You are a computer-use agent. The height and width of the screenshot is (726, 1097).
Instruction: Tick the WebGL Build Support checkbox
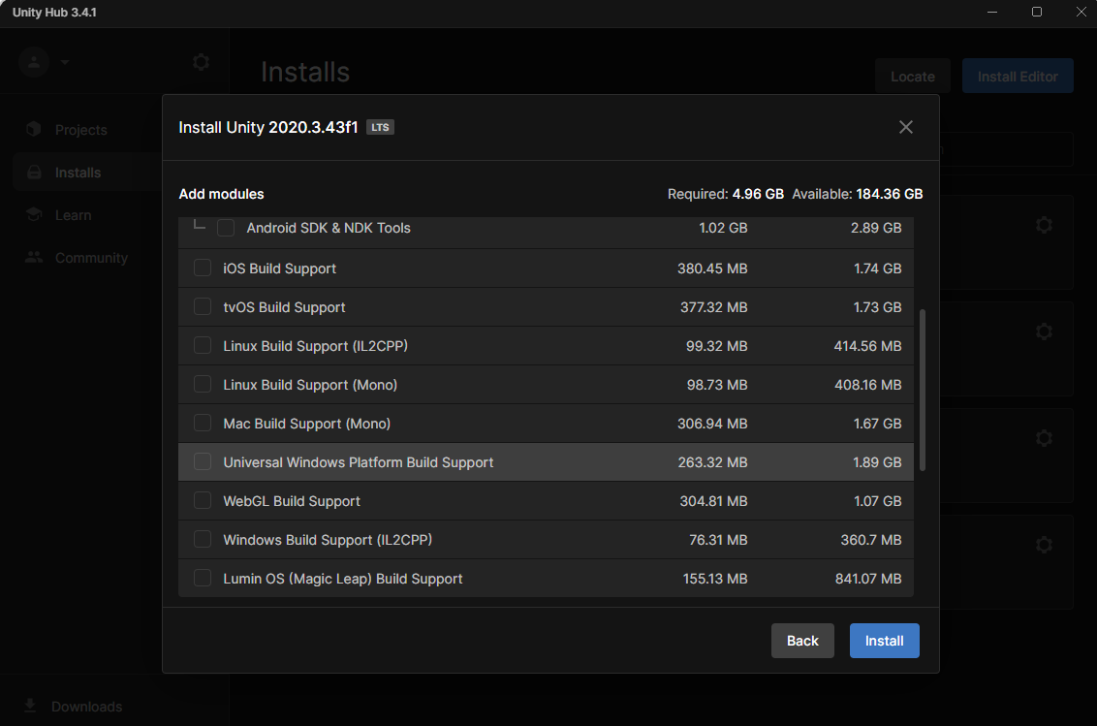(203, 501)
